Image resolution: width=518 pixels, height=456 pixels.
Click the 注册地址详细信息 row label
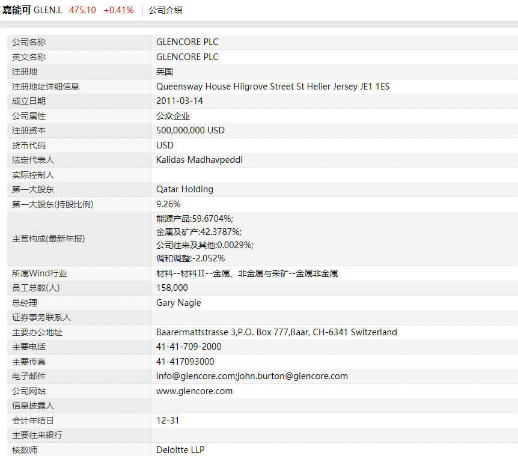[x=46, y=87]
